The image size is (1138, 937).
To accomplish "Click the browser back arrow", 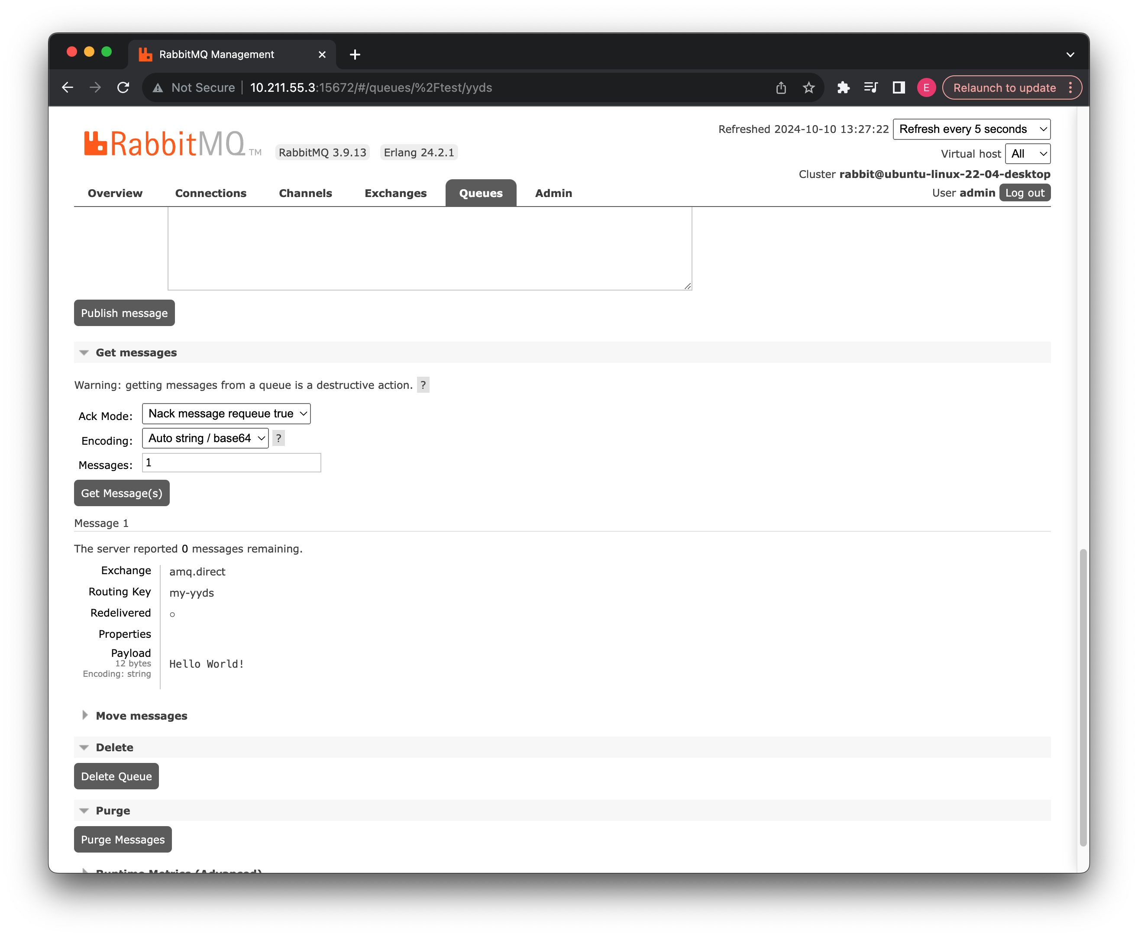I will pyautogui.click(x=68, y=87).
